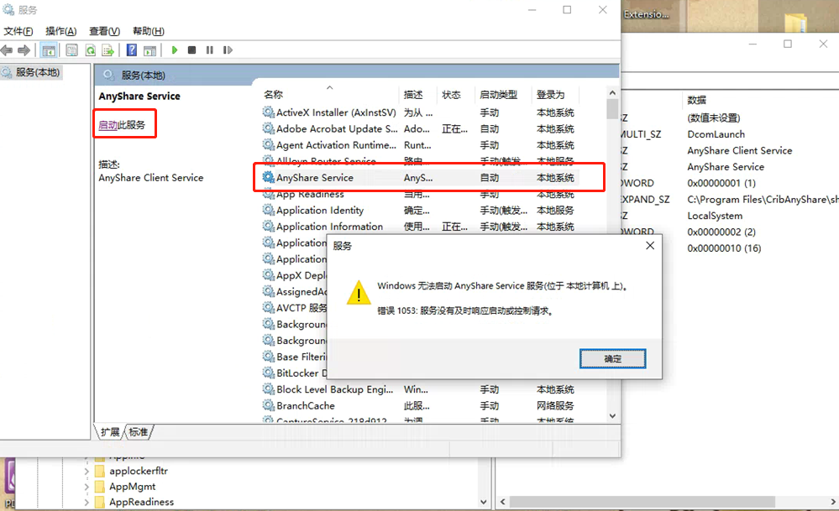This screenshot has width=839, height=511.
Task: Click 确定 in the error dialog
Action: pyautogui.click(x=612, y=358)
